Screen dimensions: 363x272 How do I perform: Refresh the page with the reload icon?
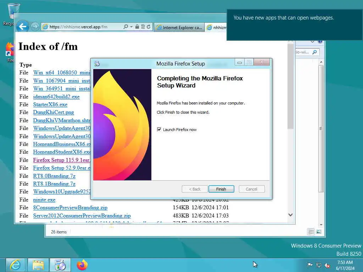pos(149,27)
